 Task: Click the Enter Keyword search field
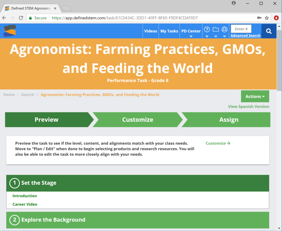click(241, 29)
